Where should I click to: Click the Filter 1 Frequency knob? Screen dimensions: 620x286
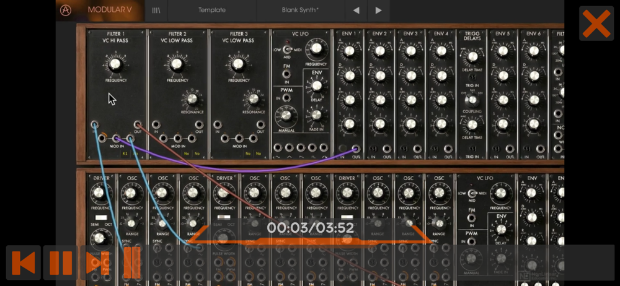click(115, 63)
